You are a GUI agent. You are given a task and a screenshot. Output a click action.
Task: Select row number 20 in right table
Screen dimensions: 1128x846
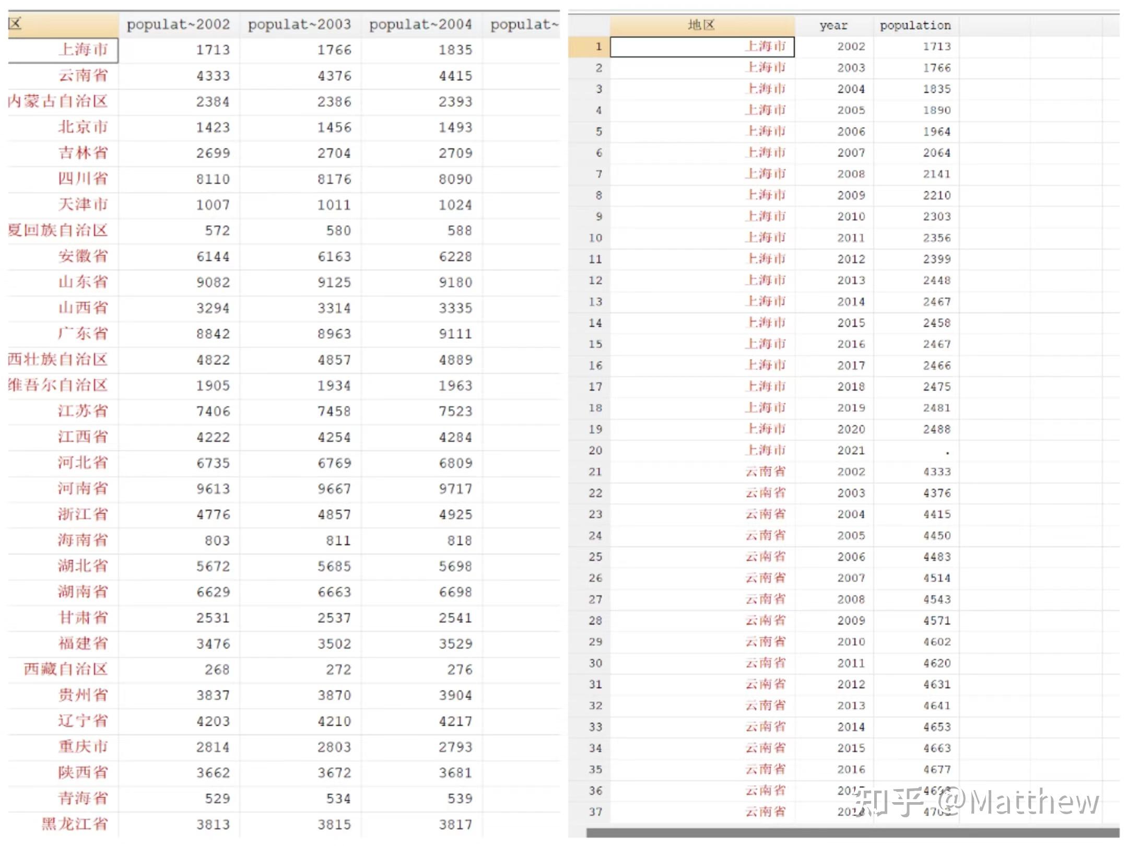pyautogui.click(x=595, y=450)
